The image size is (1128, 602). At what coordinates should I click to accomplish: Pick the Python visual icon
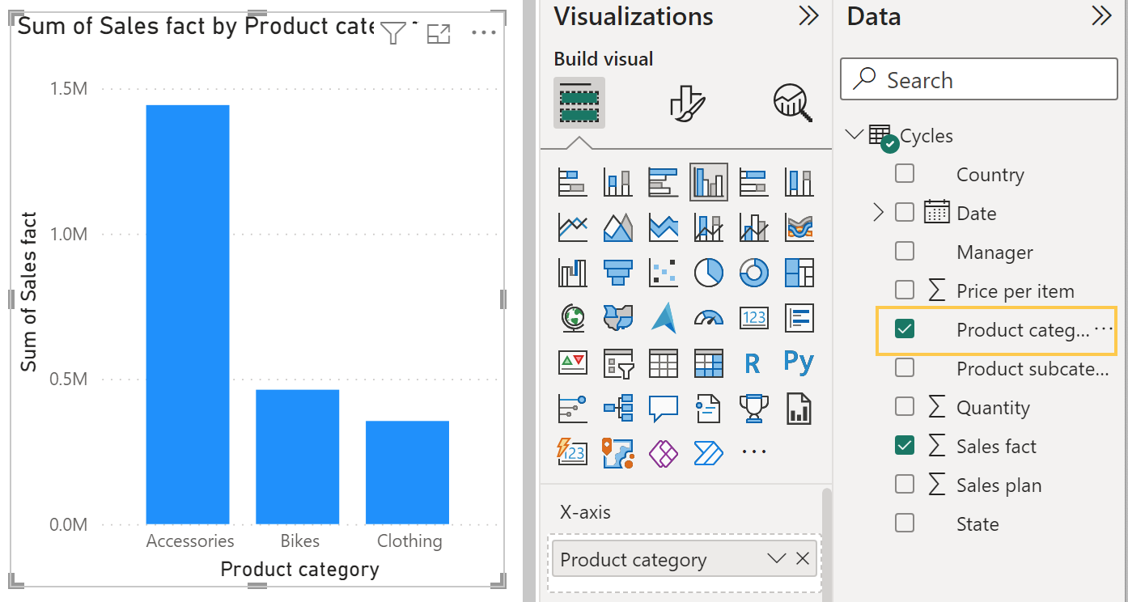tap(799, 362)
